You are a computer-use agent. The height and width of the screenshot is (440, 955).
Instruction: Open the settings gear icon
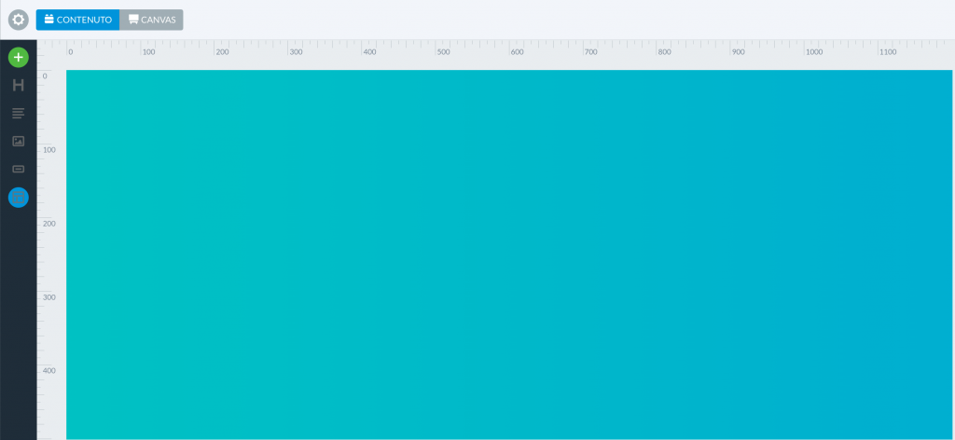pos(19,20)
